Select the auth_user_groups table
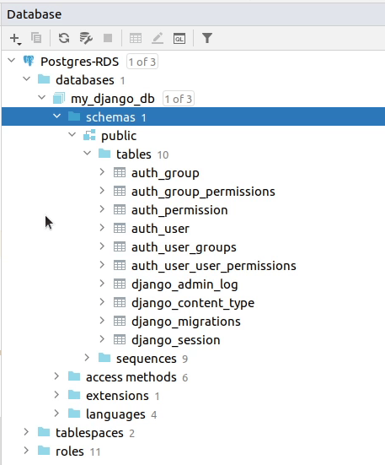The height and width of the screenshot is (465, 385). pyautogui.click(x=184, y=247)
